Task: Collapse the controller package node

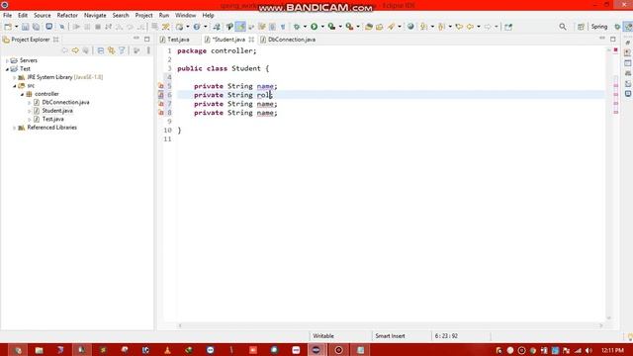Action: pyautogui.click(x=22, y=94)
